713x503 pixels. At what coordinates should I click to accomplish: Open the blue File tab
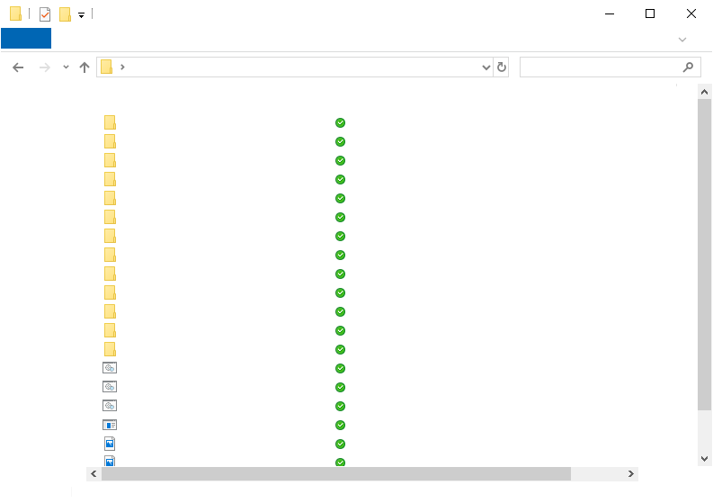26,39
